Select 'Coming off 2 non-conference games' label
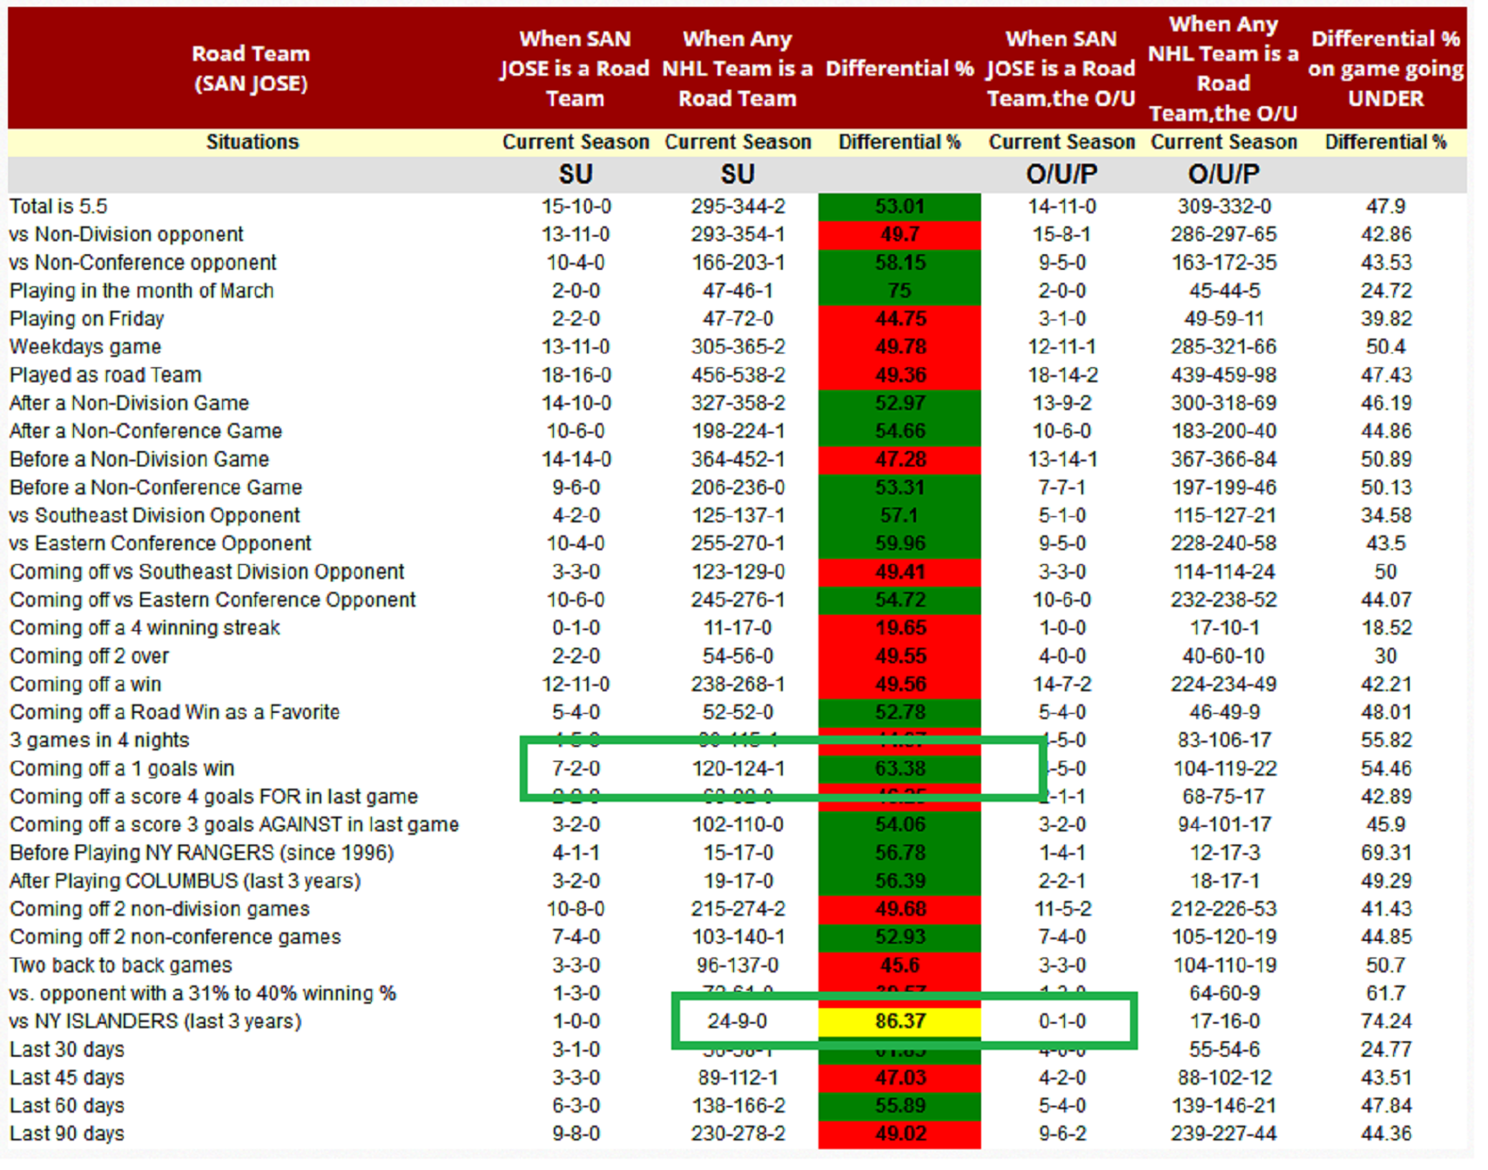 click(x=175, y=937)
